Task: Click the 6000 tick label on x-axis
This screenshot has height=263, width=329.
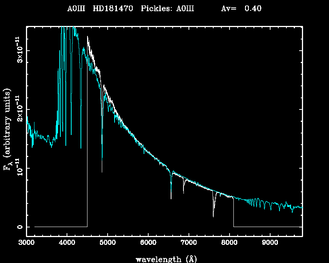Action: pos(148,243)
